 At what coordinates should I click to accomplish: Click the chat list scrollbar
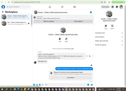31,20
